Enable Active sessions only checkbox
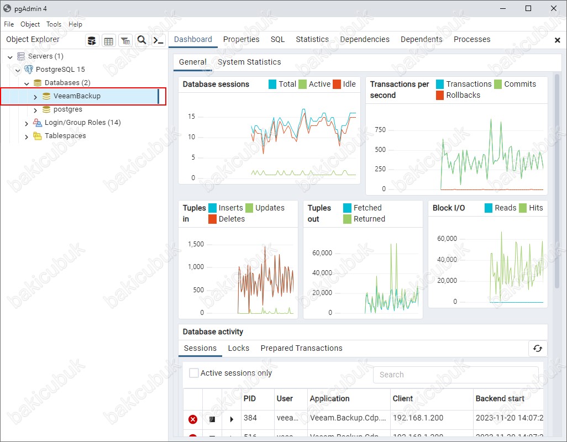 coord(194,373)
